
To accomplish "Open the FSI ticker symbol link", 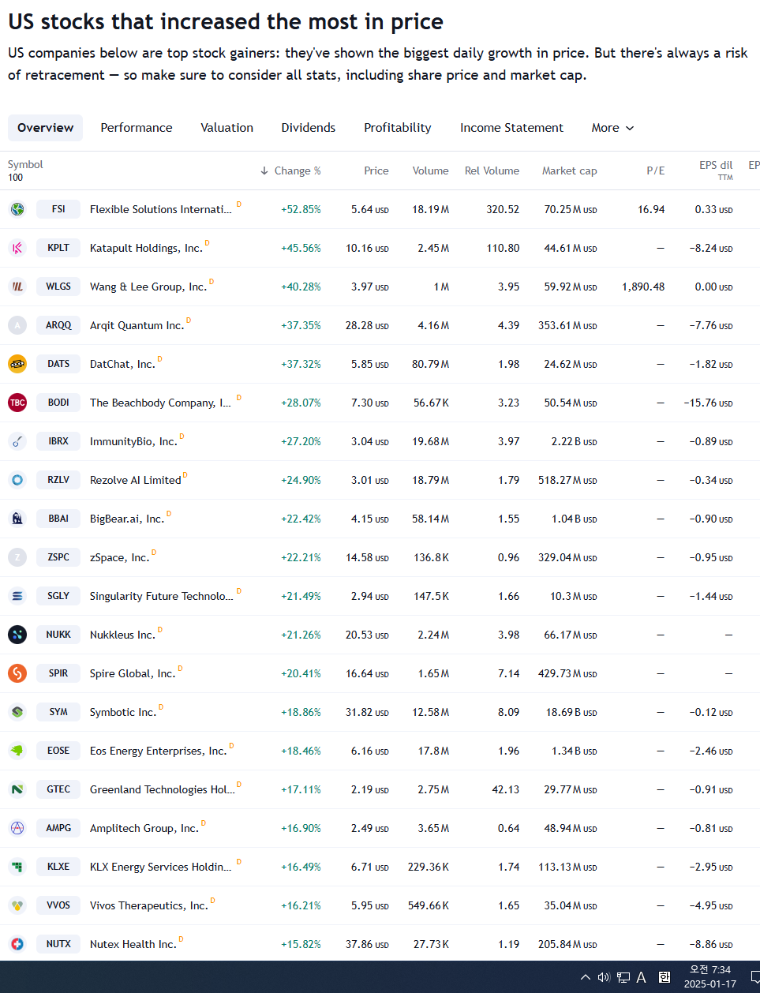I will click(x=58, y=209).
